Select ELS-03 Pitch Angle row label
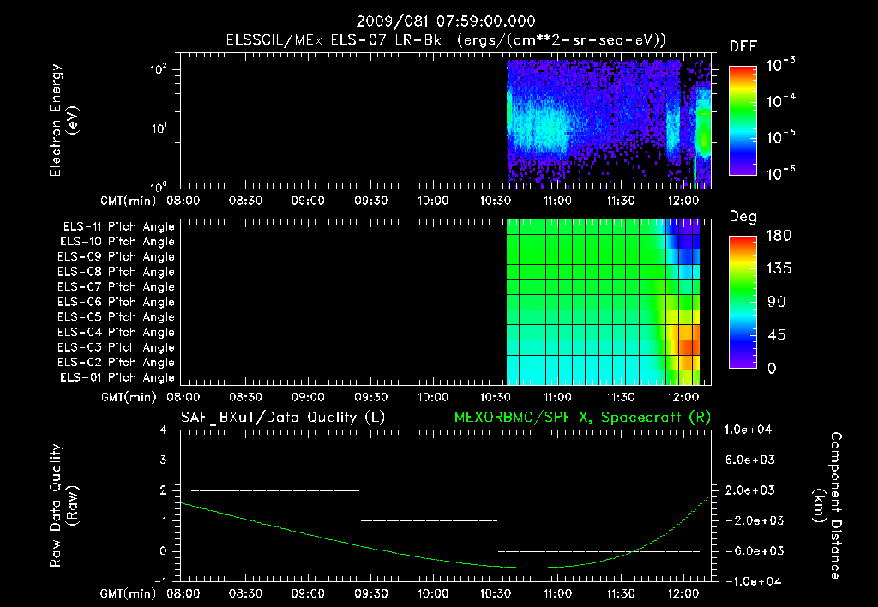This screenshot has height=607, width=878. pos(116,347)
